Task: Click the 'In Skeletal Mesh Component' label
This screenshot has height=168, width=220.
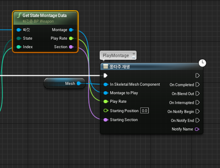Action: tap(135, 84)
